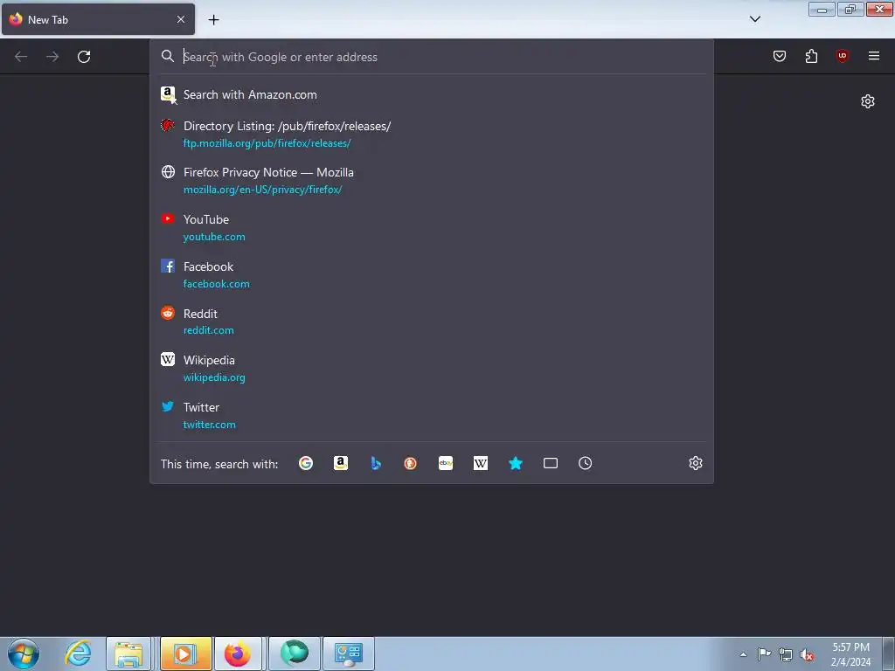Show hidden system tray icons arrow
895x671 pixels.
tap(743, 654)
